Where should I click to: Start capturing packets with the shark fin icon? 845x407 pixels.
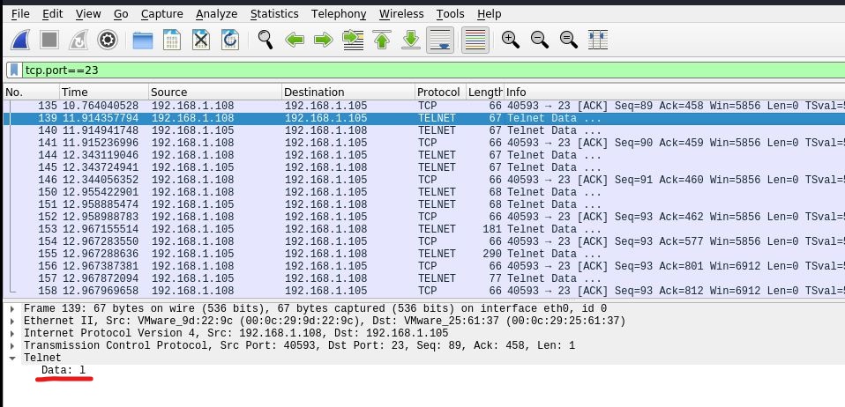pos(20,40)
